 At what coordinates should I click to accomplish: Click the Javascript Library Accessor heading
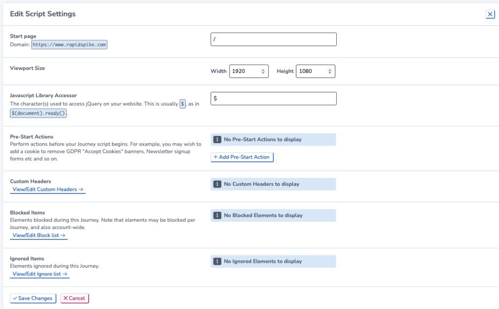pyautogui.click(x=43, y=95)
